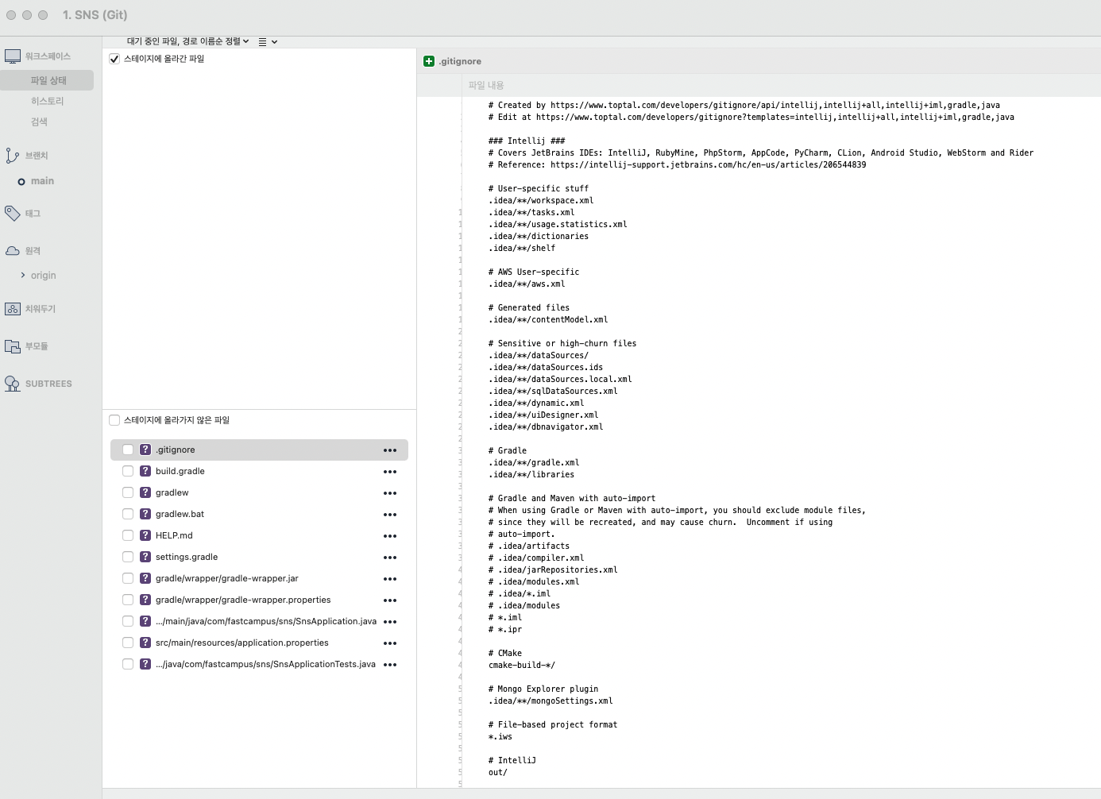Image resolution: width=1101 pixels, height=799 pixels.
Task: Open the more options menu for .gitignore
Action: [390, 450]
